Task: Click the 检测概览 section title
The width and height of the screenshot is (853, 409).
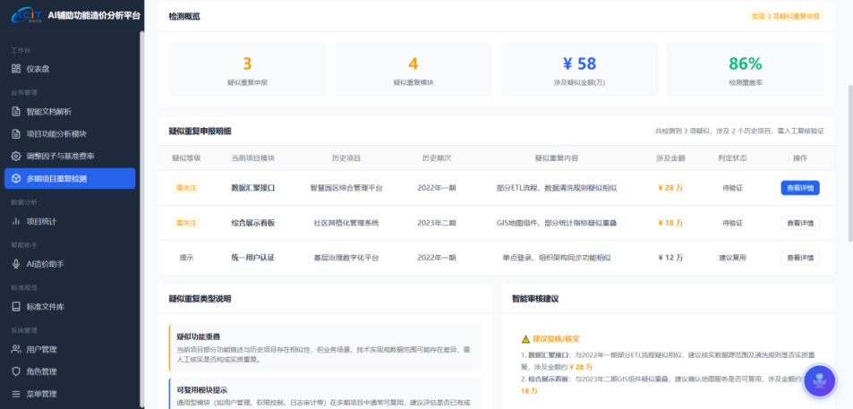Action: tap(184, 16)
